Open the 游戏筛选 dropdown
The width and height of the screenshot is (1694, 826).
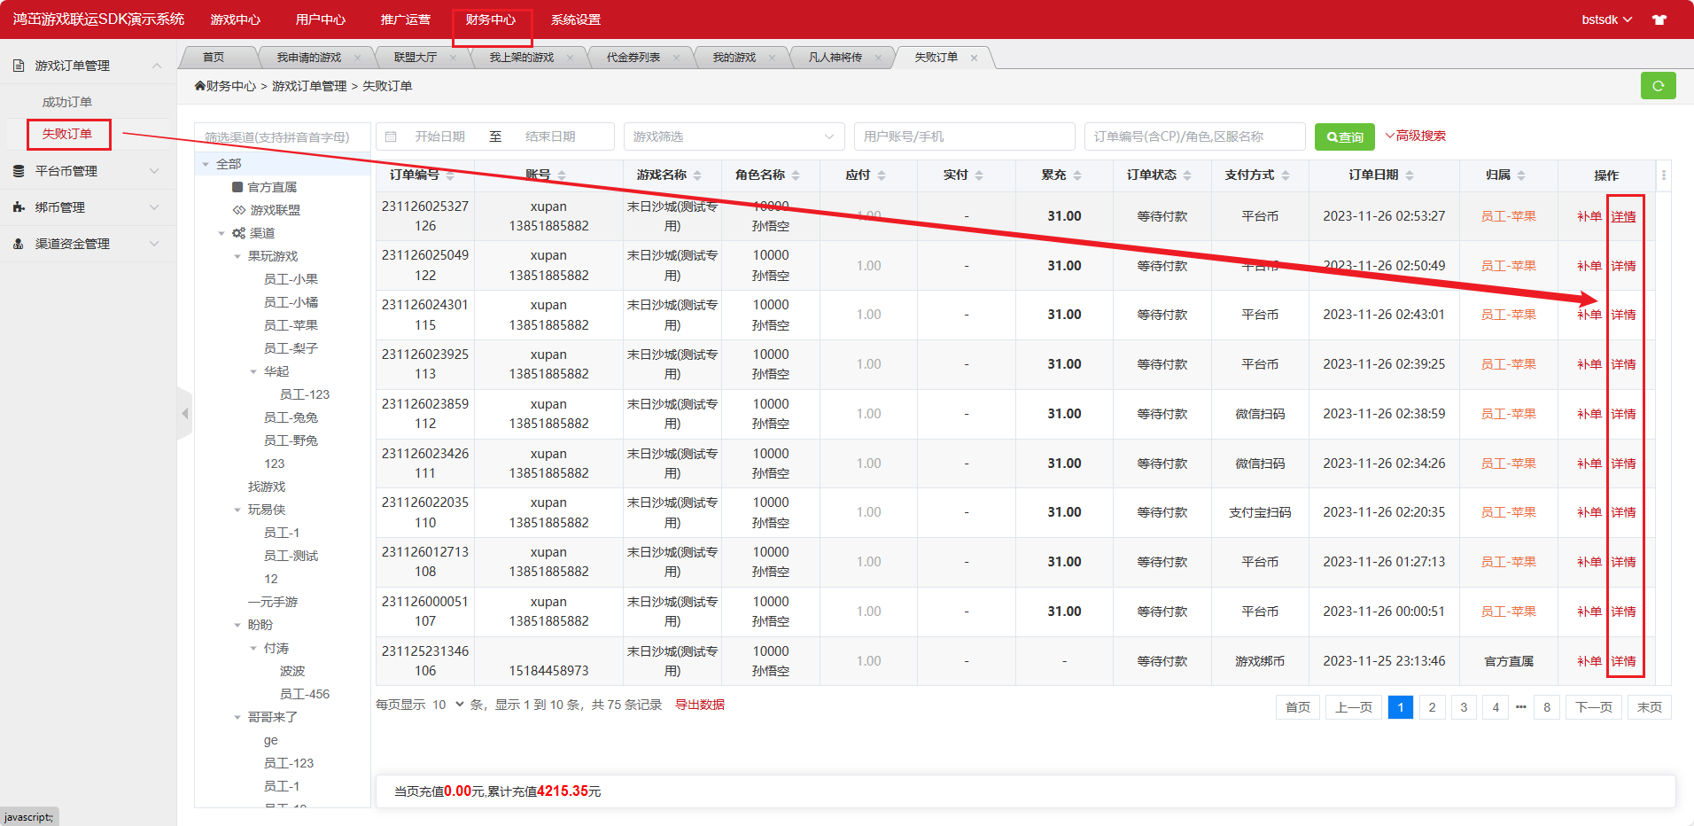point(734,136)
